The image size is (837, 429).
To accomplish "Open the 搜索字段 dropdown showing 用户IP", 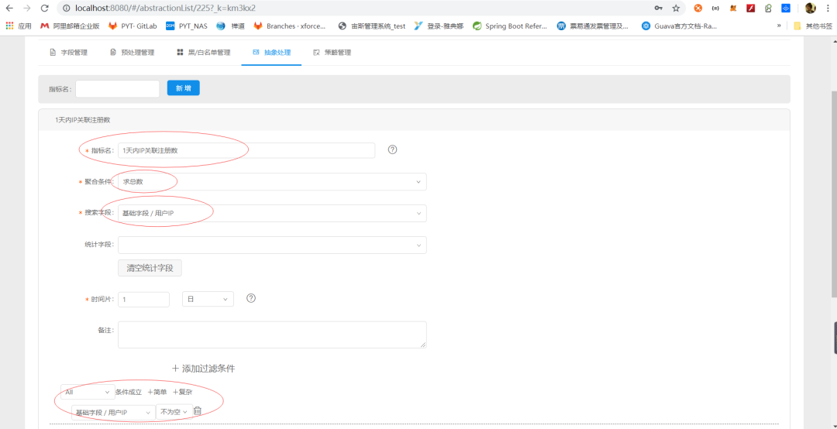I will [x=272, y=213].
